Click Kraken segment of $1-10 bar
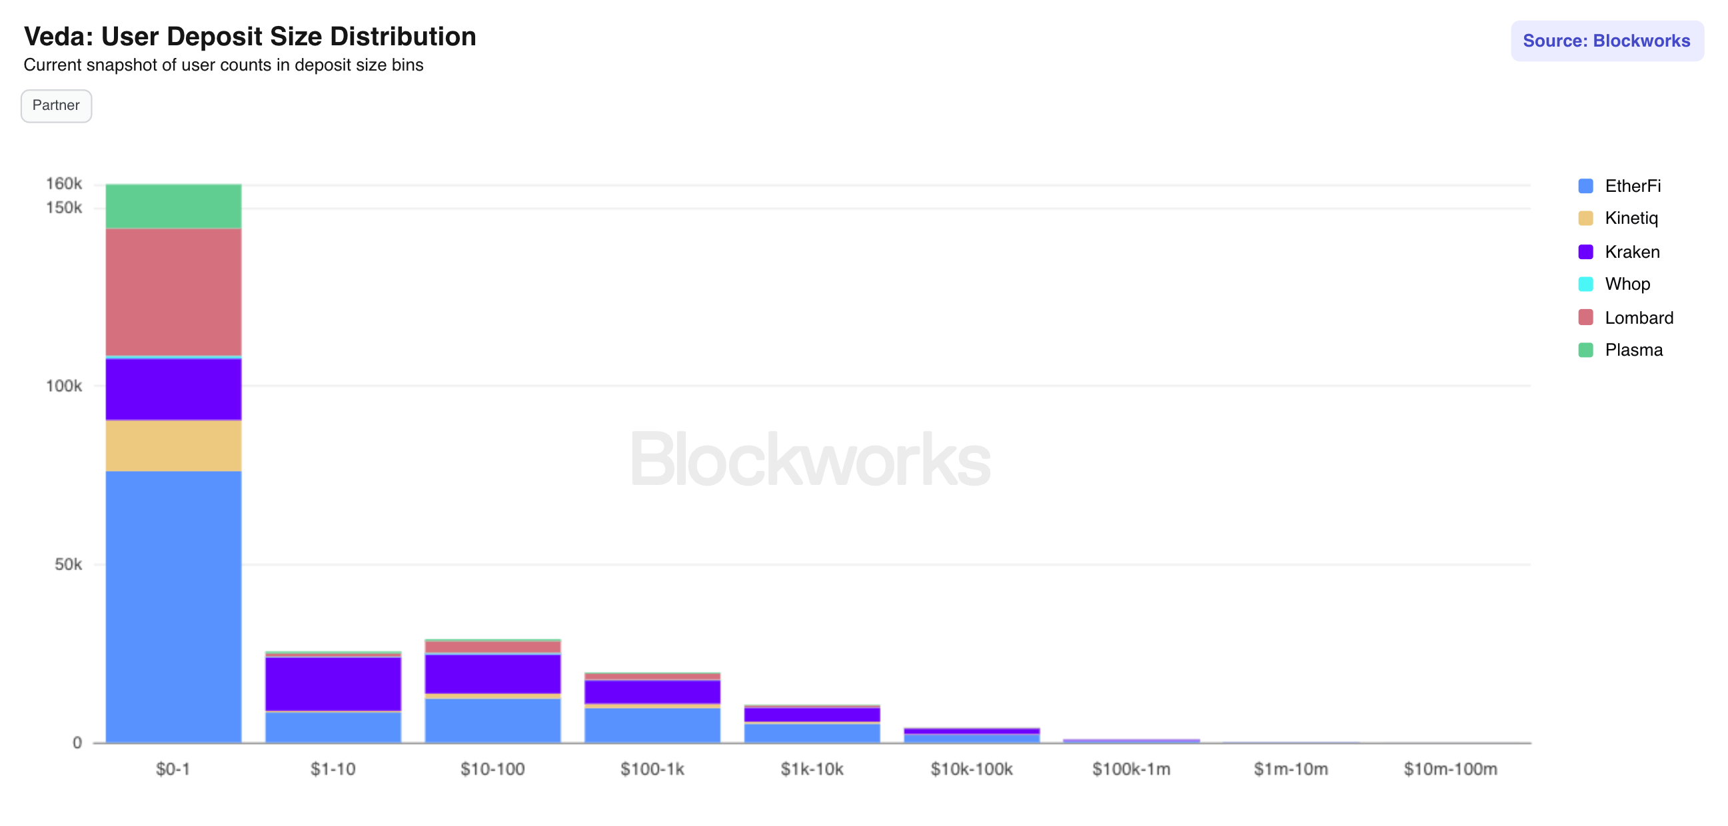 [333, 684]
